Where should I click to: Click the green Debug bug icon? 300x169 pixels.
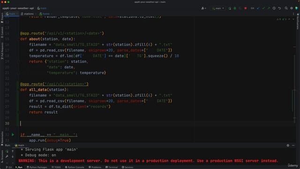(x=235, y=8)
